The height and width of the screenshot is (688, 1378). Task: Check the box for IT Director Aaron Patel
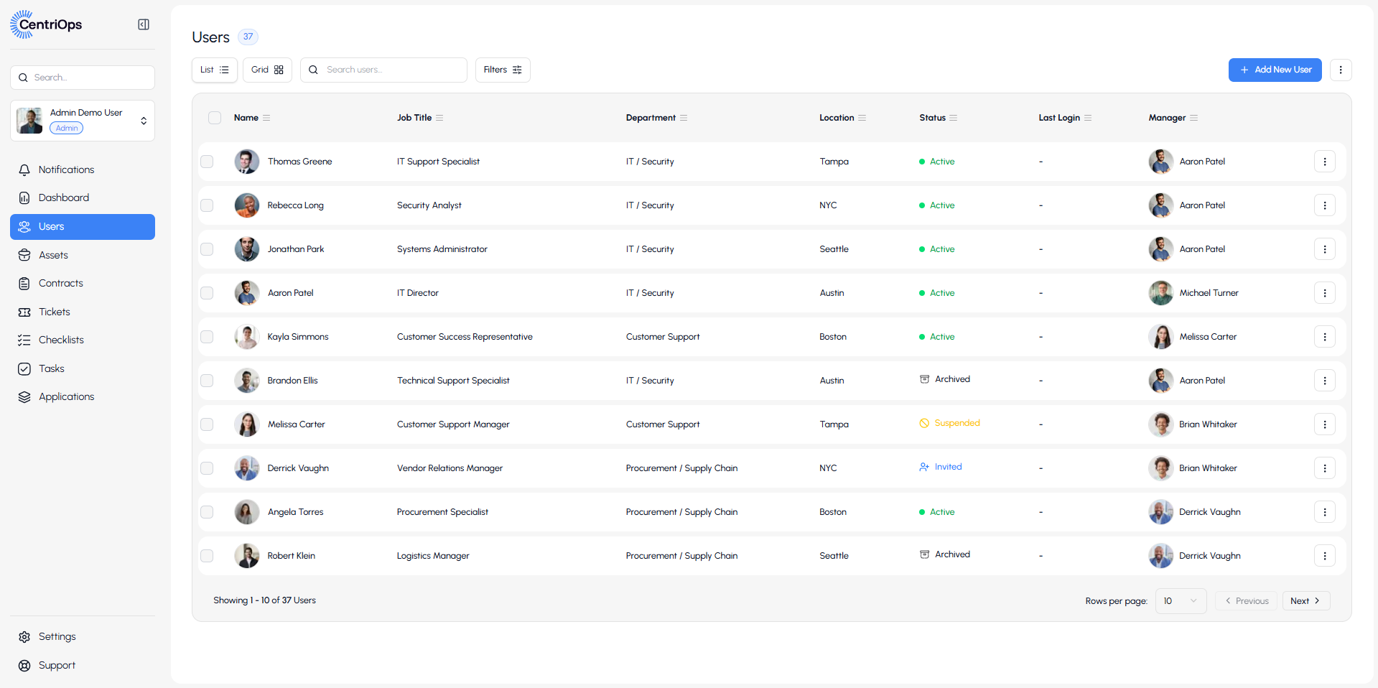[x=207, y=293]
